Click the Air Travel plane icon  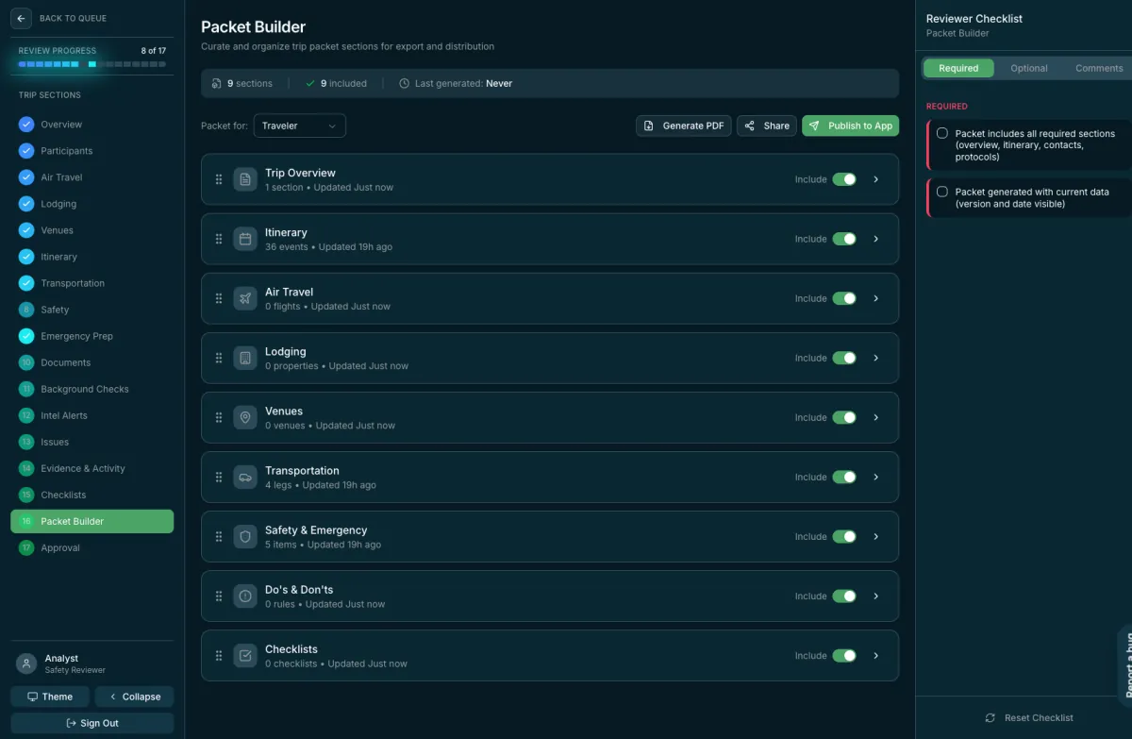coord(245,298)
